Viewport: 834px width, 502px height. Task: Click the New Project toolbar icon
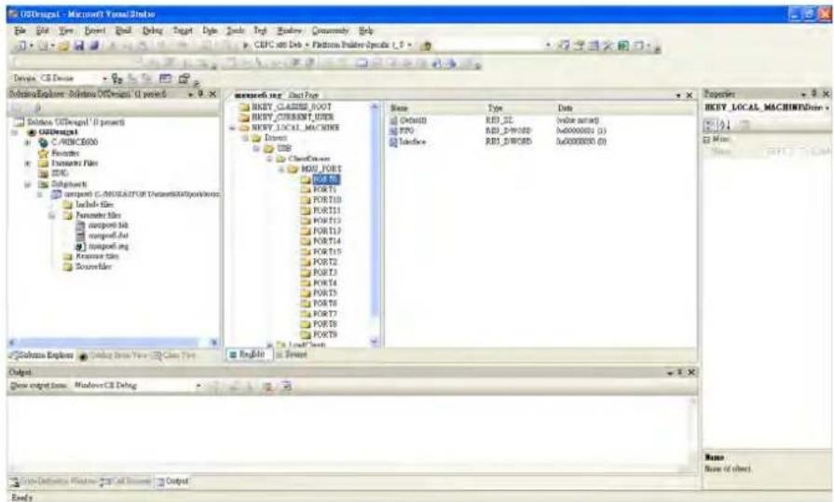click(x=22, y=47)
